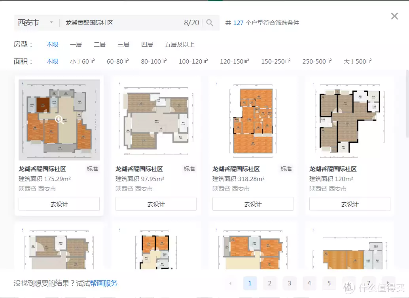Close the floor plan search dialog
Image resolution: width=409 pixels, height=298 pixels.
pos(394,16)
